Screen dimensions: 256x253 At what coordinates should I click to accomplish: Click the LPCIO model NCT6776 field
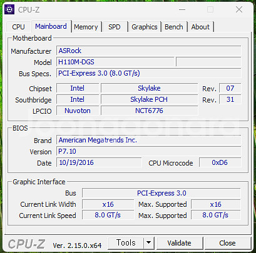(150, 111)
